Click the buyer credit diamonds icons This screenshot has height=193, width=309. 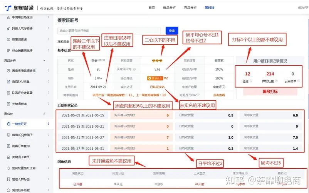tap(157, 61)
